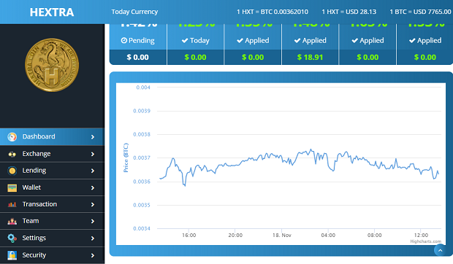Click the 0.0034 y-axis label
Viewport: 453px width, 264px height.
(142, 228)
